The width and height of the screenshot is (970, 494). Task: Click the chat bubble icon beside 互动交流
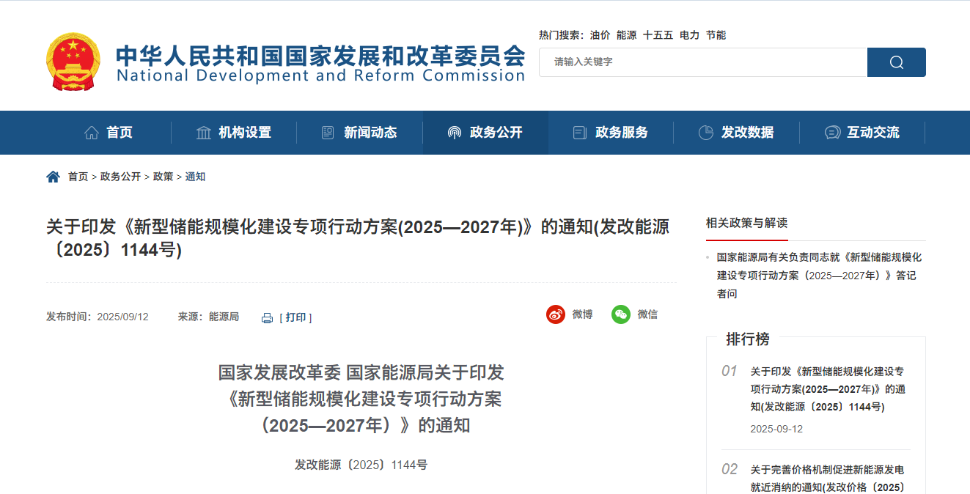coord(832,133)
